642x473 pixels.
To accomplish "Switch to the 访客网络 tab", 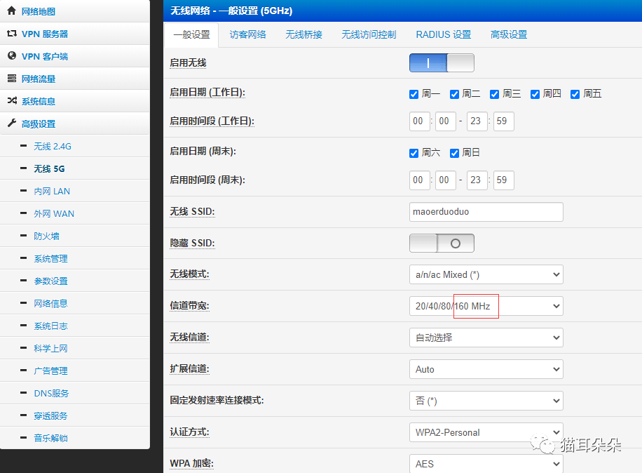I will (247, 34).
